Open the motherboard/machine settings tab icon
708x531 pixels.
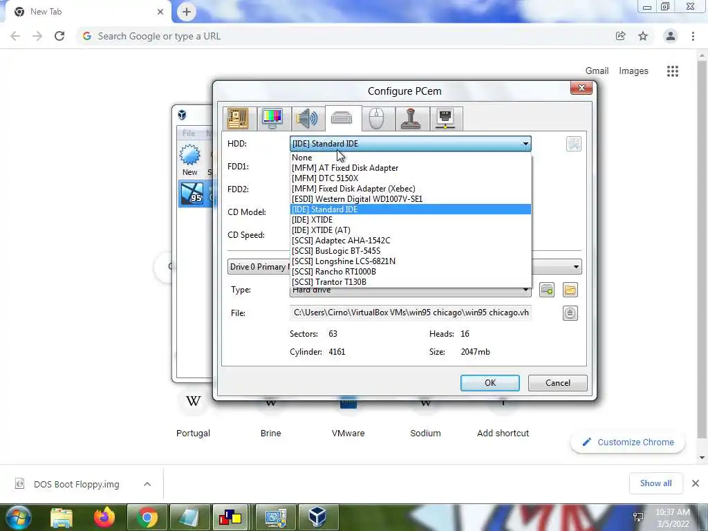point(238,119)
